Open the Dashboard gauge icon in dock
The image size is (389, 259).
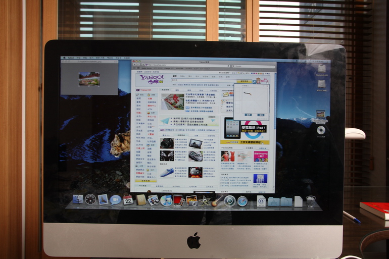(x=90, y=199)
